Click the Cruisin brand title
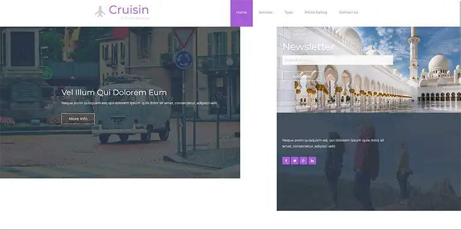 coord(129,10)
